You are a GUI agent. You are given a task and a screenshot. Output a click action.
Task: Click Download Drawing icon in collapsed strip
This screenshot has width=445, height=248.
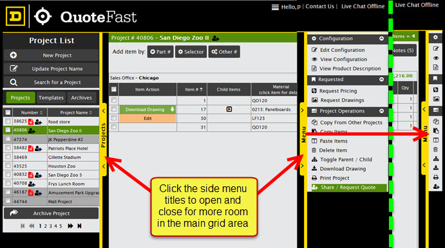point(436,168)
